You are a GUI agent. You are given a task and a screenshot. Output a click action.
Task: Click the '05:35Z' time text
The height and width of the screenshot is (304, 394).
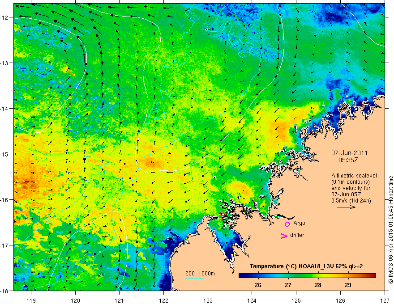click(x=348, y=160)
